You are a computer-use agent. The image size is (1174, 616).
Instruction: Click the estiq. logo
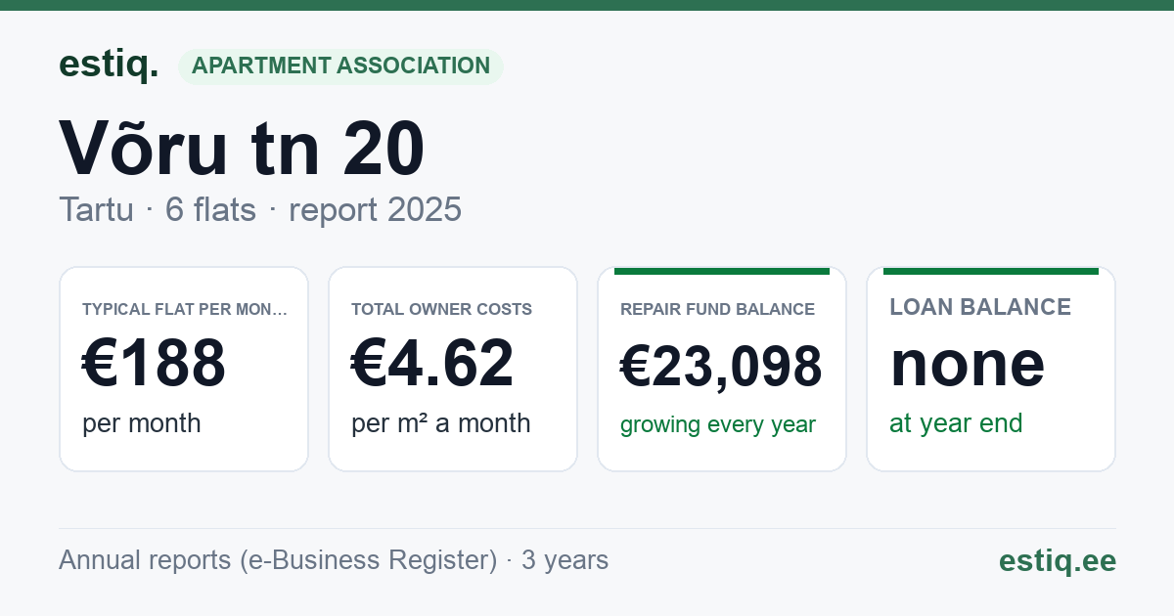109,65
